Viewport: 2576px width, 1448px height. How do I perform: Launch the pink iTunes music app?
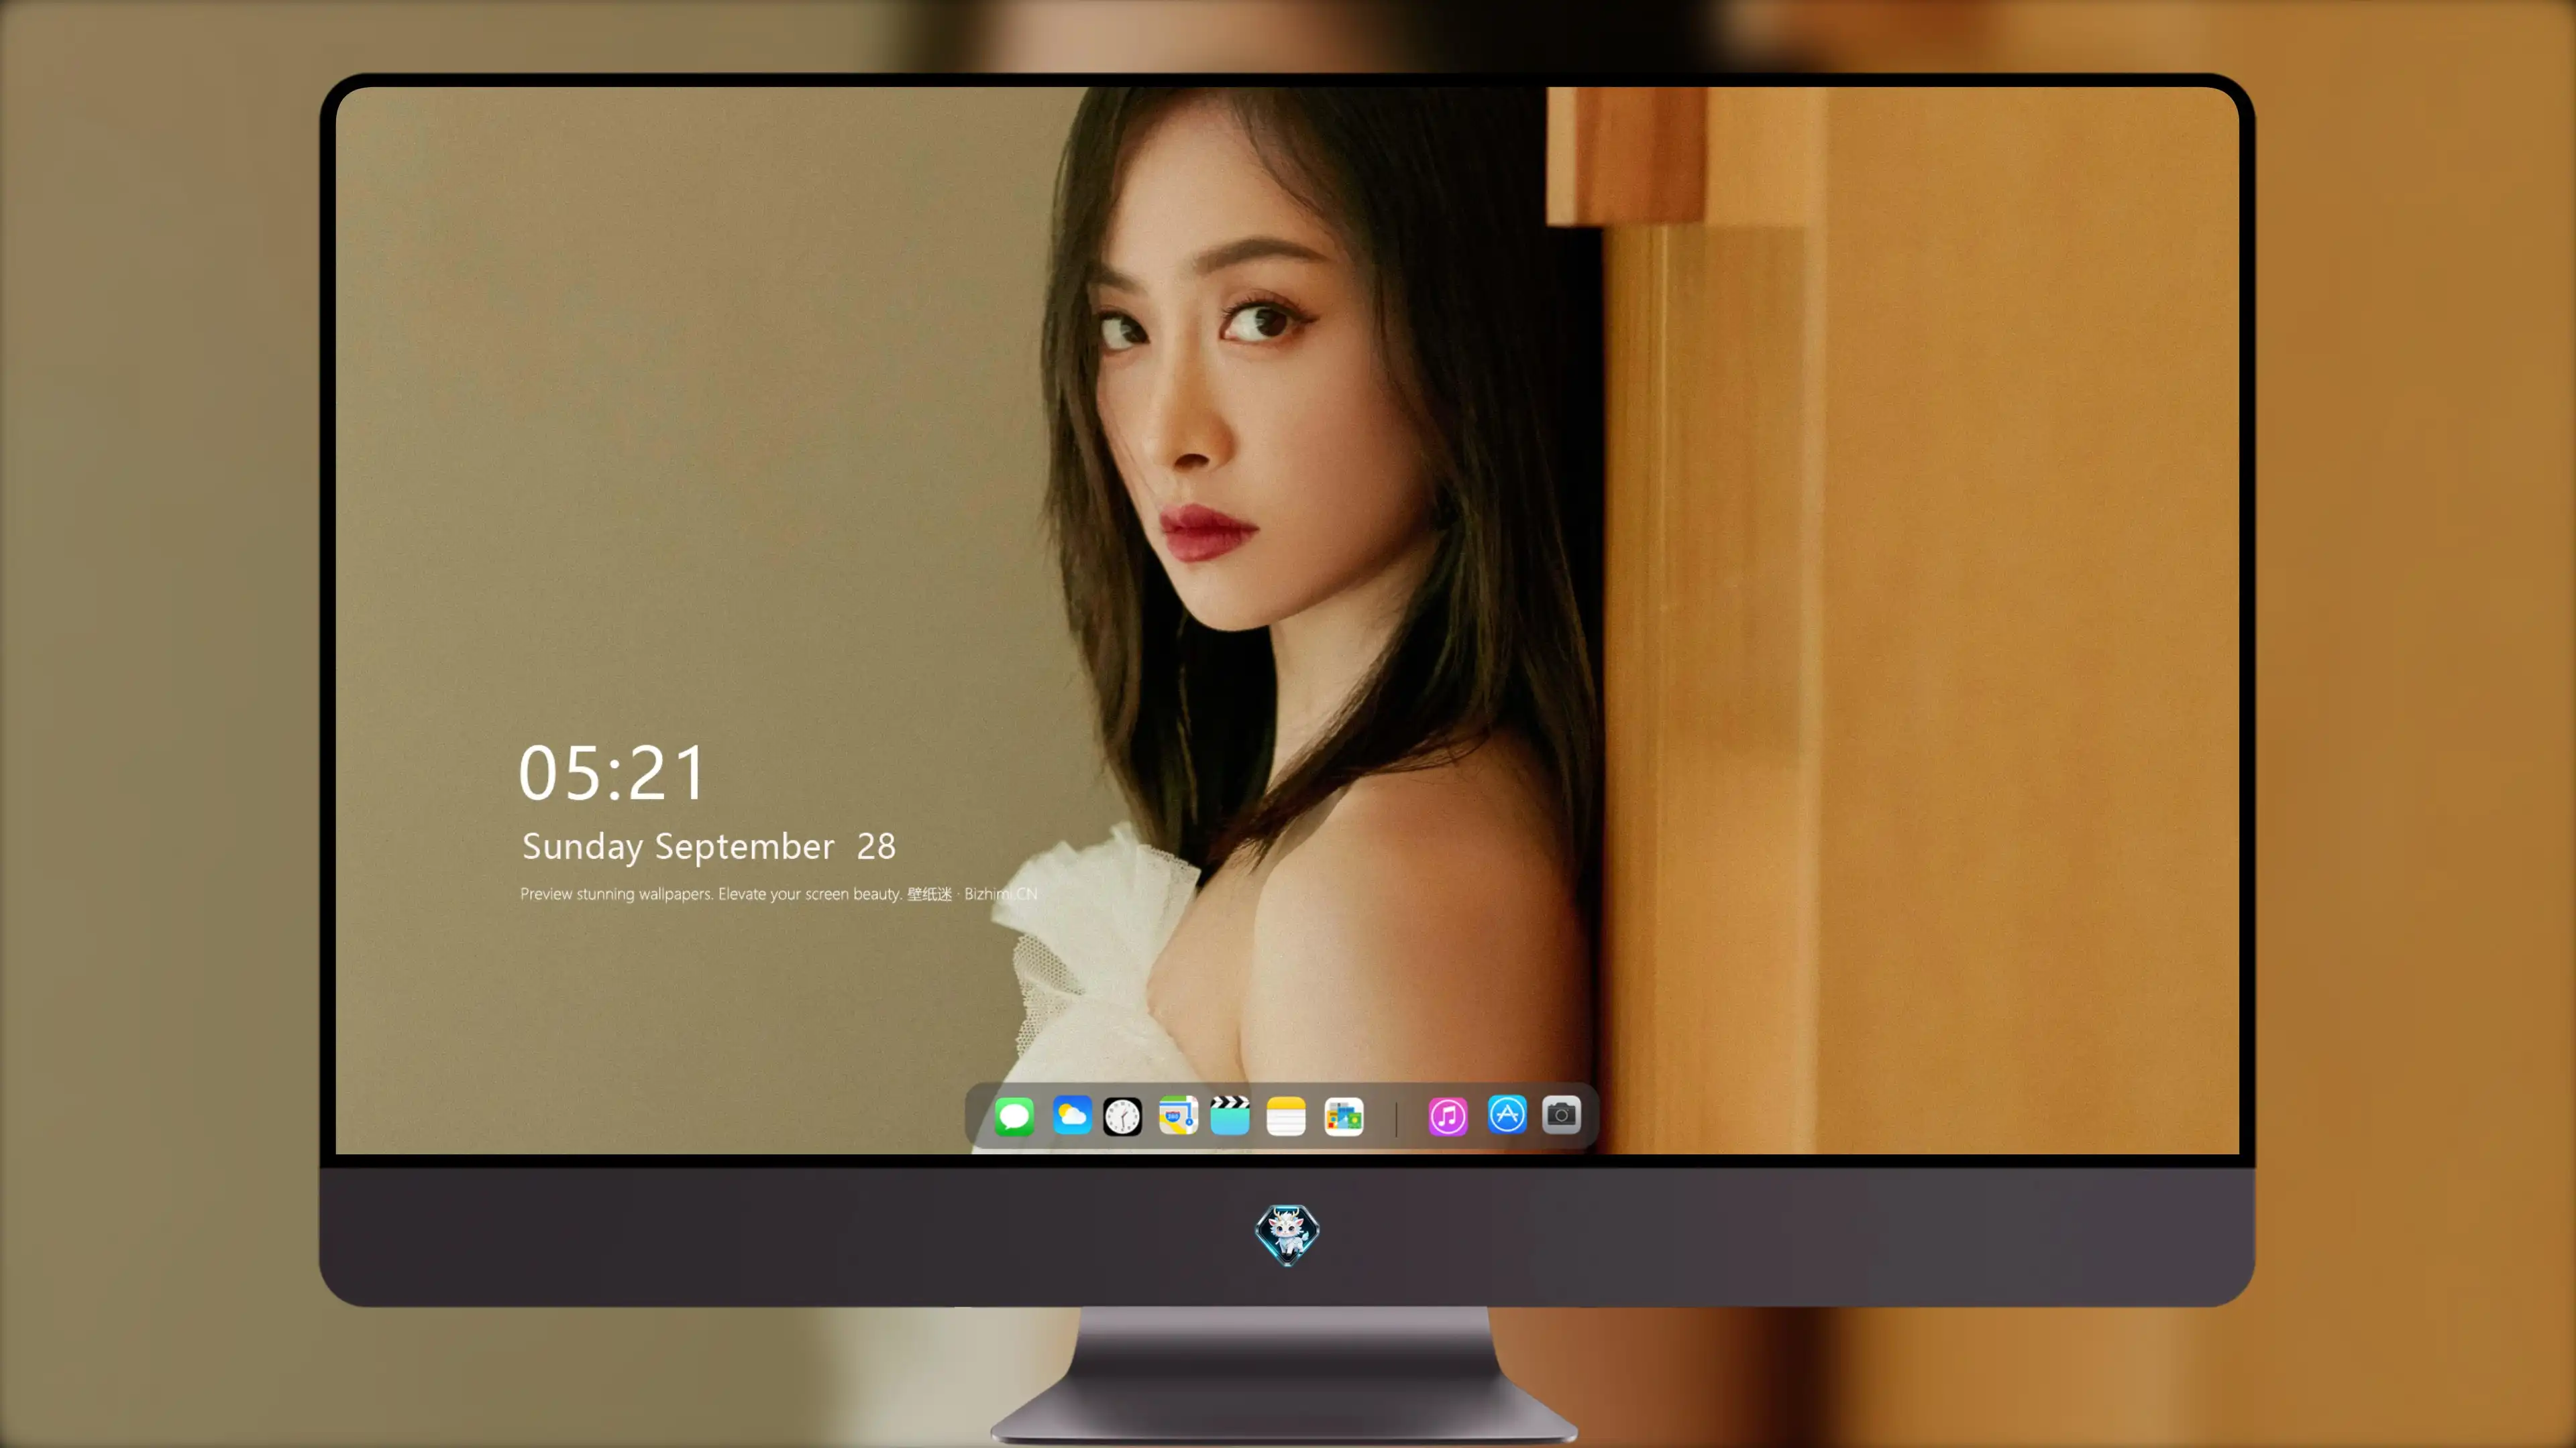pyautogui.click(x=1448, y=1116)
